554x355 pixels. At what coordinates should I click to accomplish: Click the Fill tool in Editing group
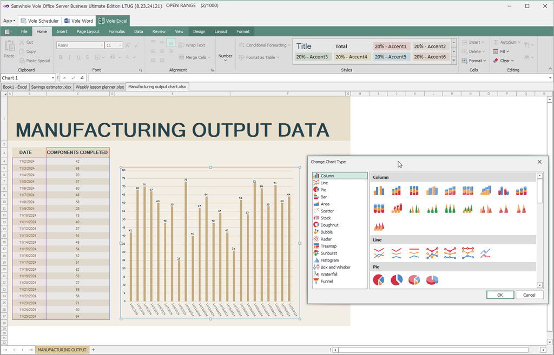(502, 51)
